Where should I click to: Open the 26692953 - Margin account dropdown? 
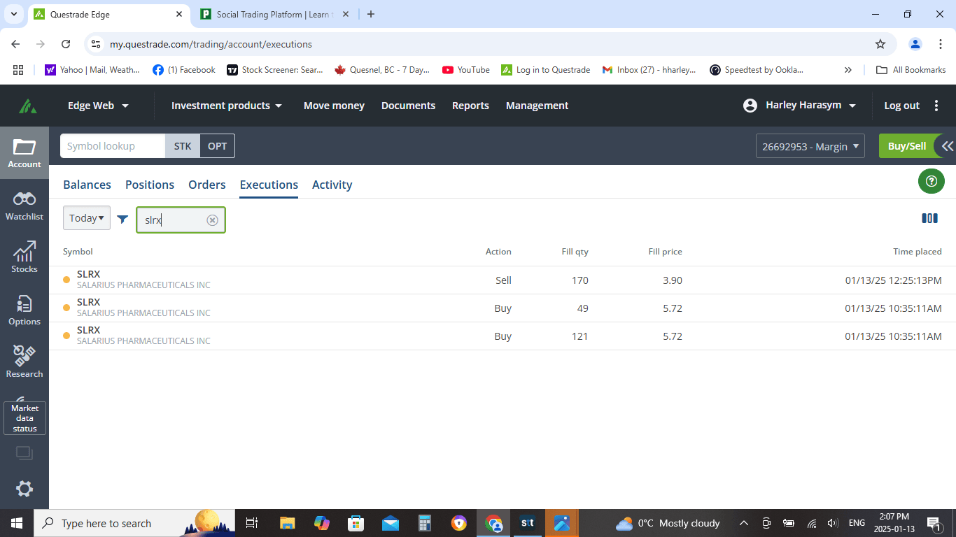click(x=810, y=146)
